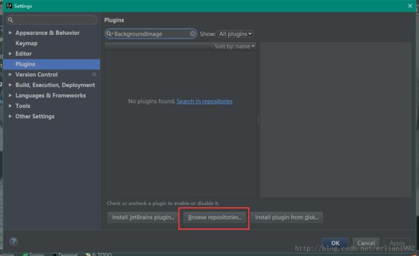Click the Cancel button

pos(366,243)
